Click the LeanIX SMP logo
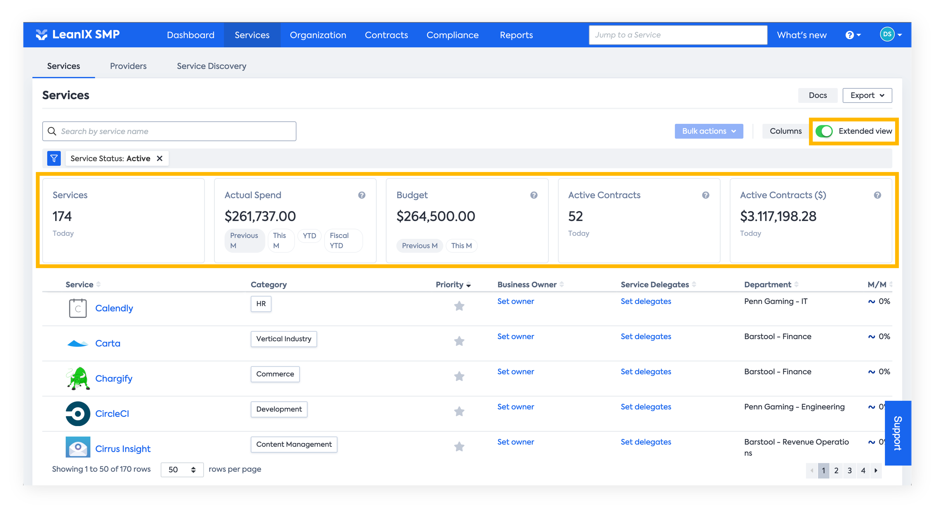 (78, 35)
